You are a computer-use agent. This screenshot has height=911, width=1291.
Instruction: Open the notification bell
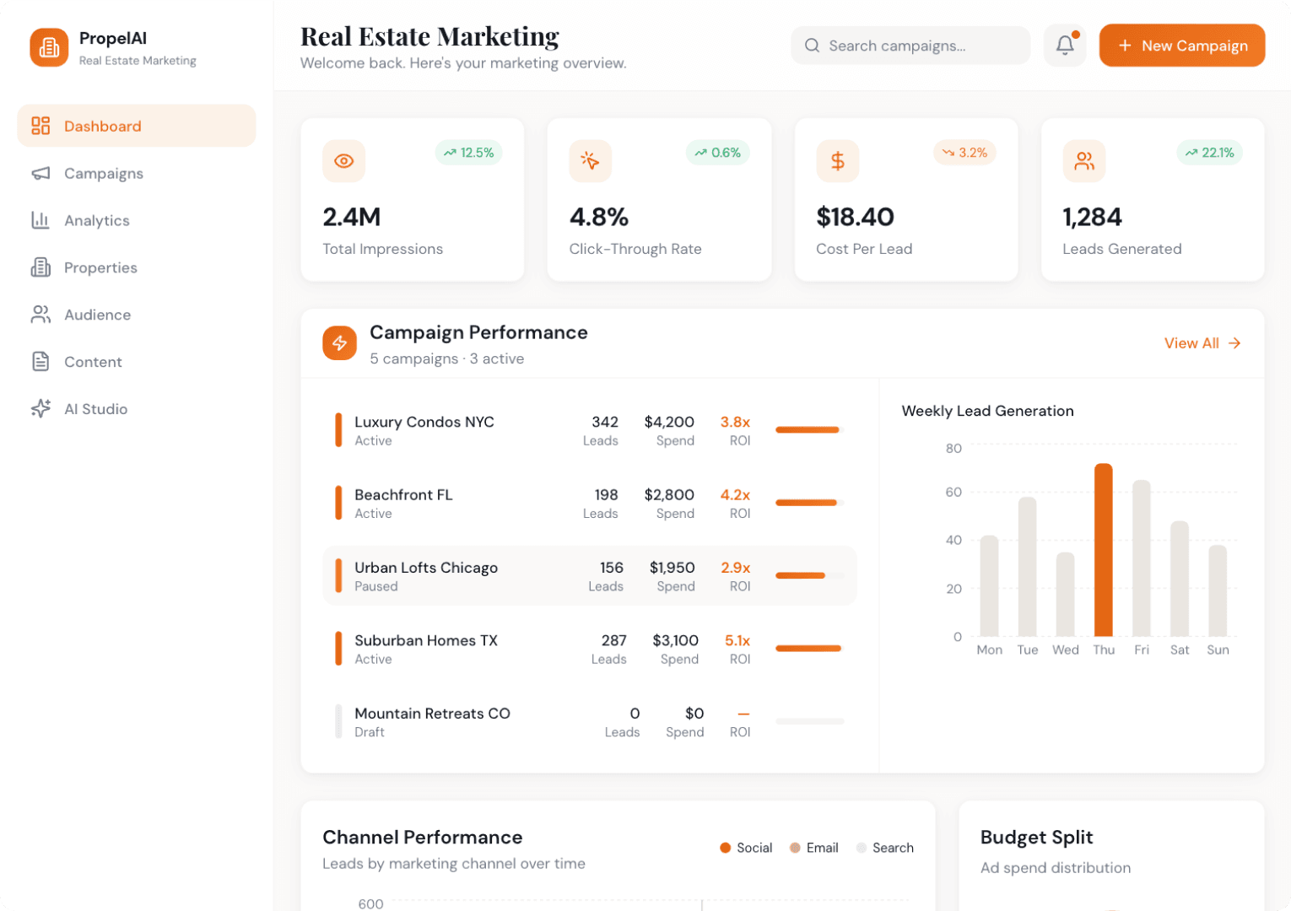[x=1065, y=46]
